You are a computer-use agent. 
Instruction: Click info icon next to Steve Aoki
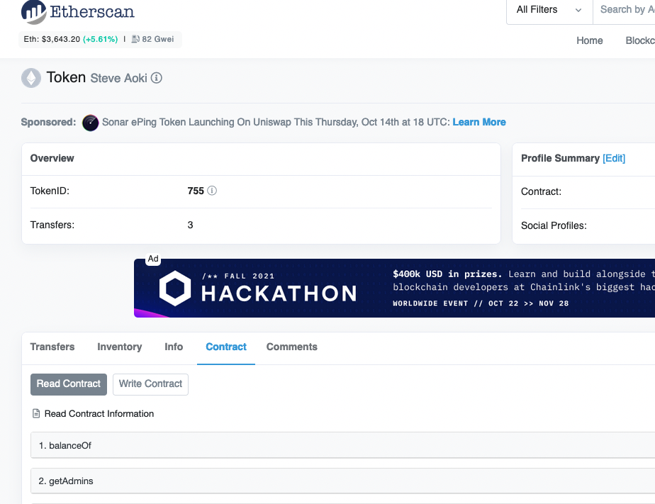tap(157, 78)
